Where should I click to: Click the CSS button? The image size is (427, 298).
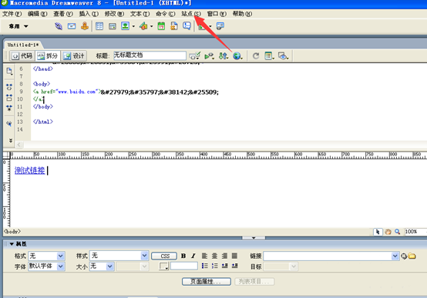tap(164, 256)
